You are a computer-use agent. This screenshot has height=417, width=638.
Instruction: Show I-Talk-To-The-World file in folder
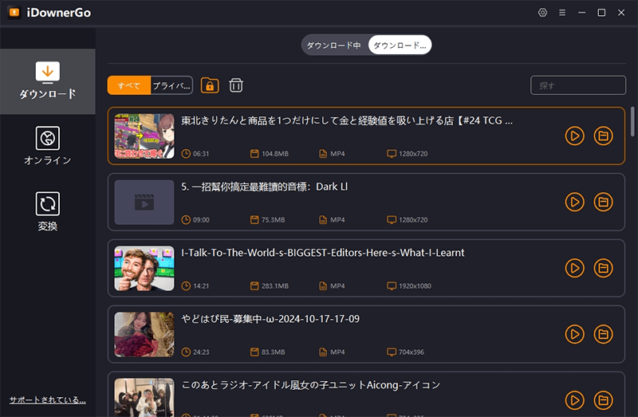[x=604, y=268]
